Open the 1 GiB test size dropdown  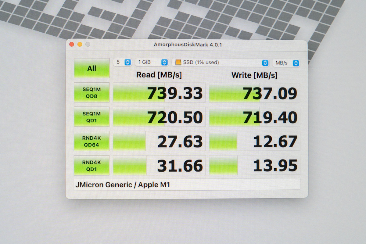pos(152,62)
